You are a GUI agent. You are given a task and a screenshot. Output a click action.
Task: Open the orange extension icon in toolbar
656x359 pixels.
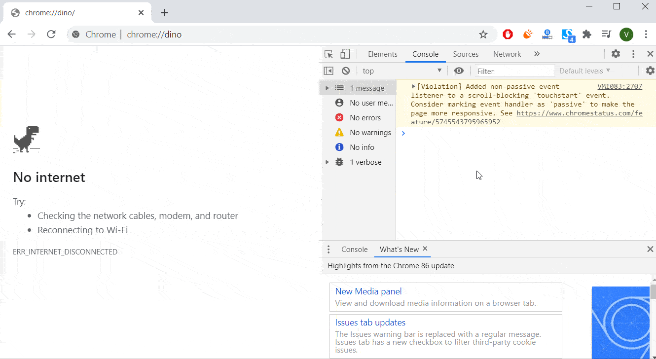pyautogui.click(x=528, y=34)
